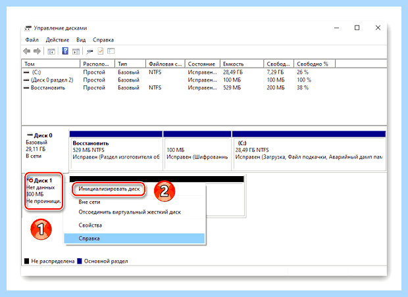The height and width of the screenshot is (297, 408).
Task: Choose Инициализировать диск from context menu
Action: coord(109,189)
